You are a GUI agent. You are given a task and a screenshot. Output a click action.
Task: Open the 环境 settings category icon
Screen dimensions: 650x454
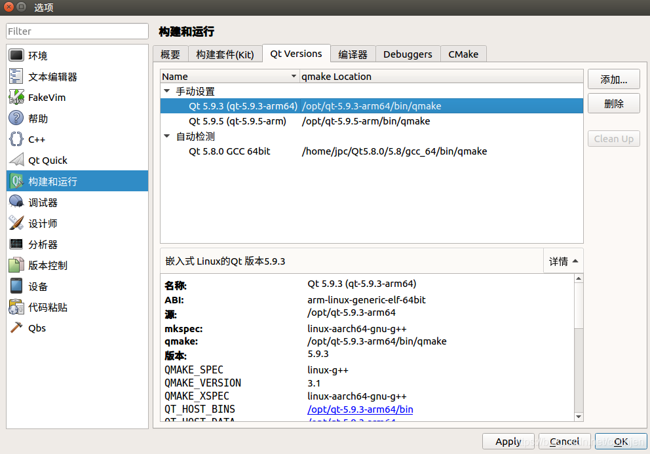(x=16, y=55)
